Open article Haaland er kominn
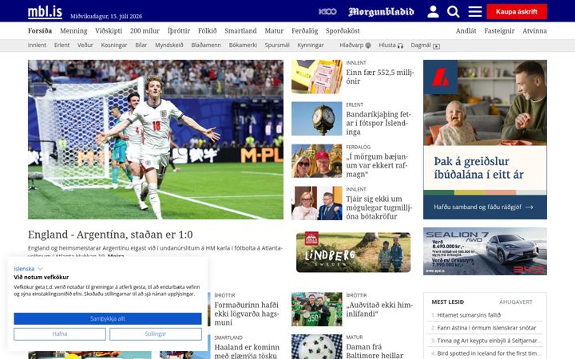This screenshot has width=575, height=359. [247, 351]
